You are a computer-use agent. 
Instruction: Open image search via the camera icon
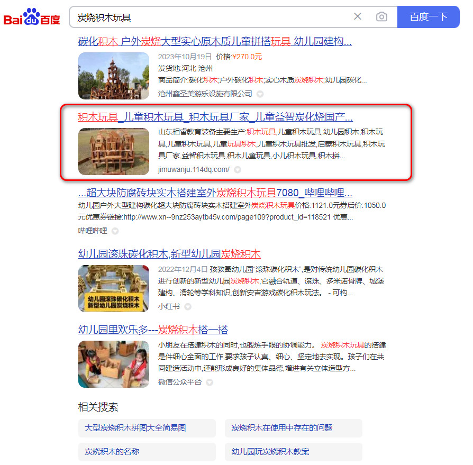coord(381,16)
